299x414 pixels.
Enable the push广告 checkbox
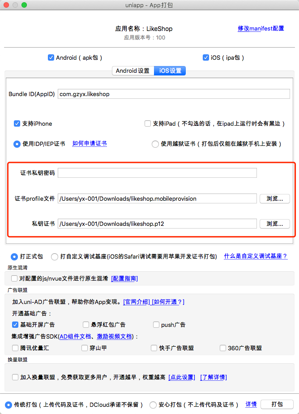(x=156, y=325)
